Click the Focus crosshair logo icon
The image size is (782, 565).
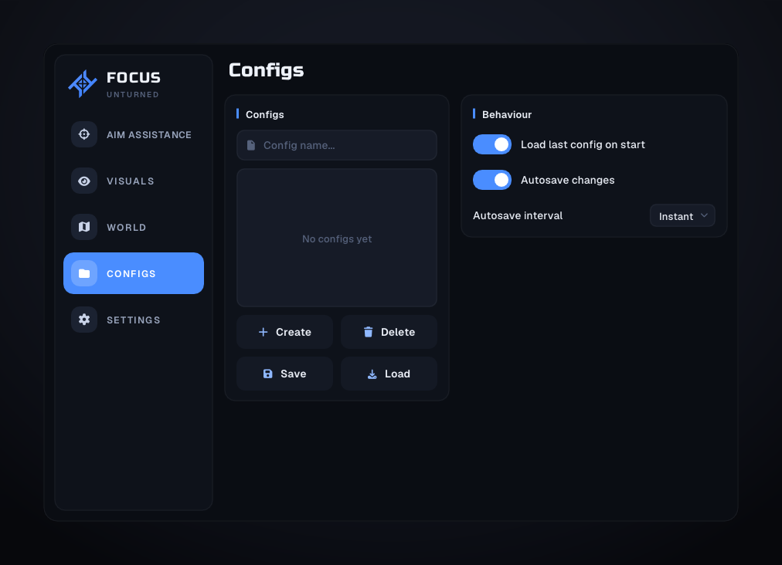coord(83,83)
